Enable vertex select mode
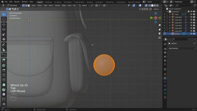 click(x=23, y=6)
